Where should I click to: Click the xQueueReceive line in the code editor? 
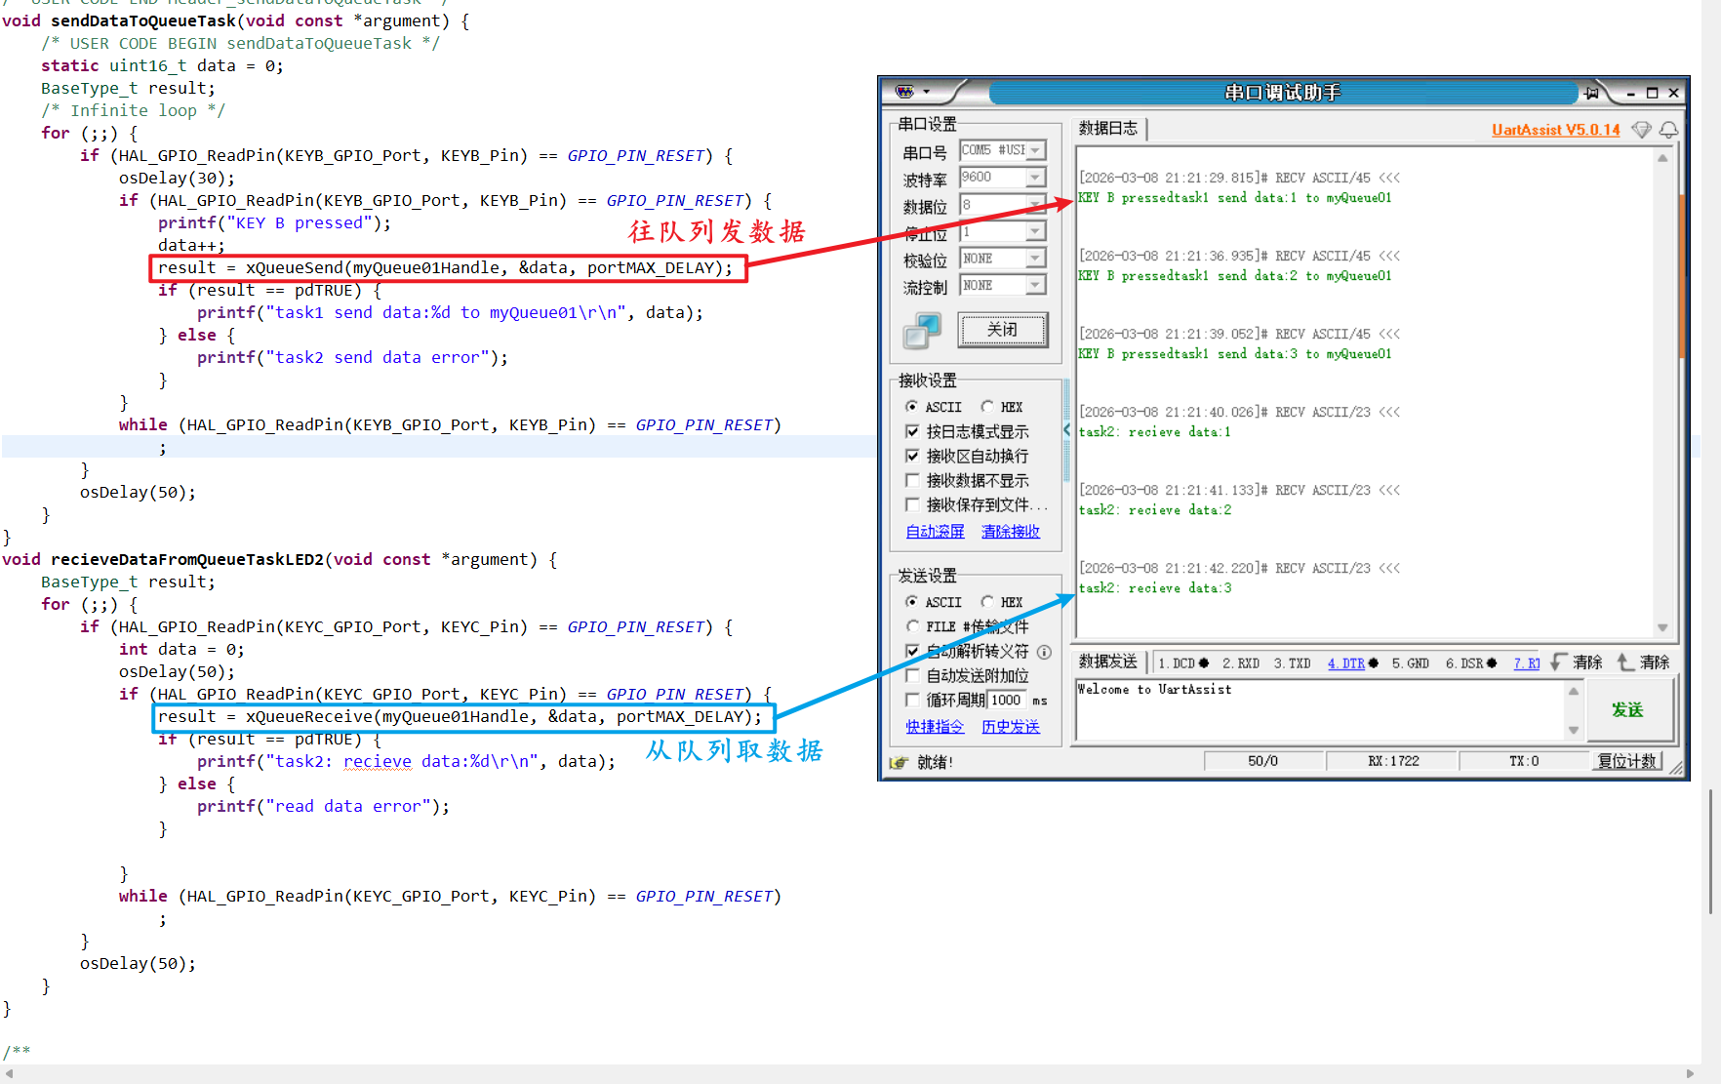[x=460, y=717]
